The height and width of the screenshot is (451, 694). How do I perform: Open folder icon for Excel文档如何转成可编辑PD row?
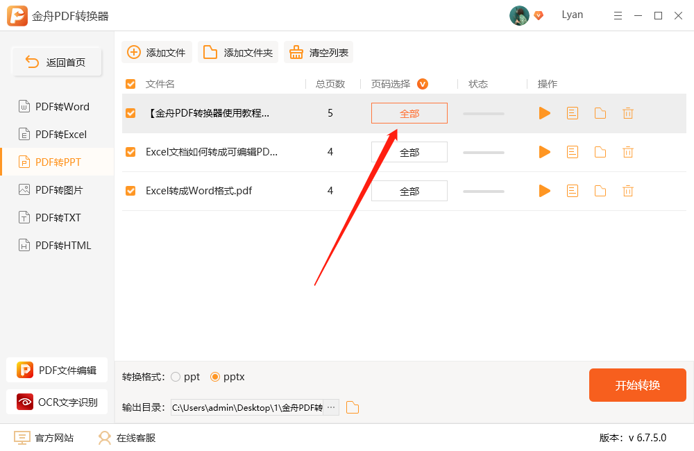tap(600, 152)
